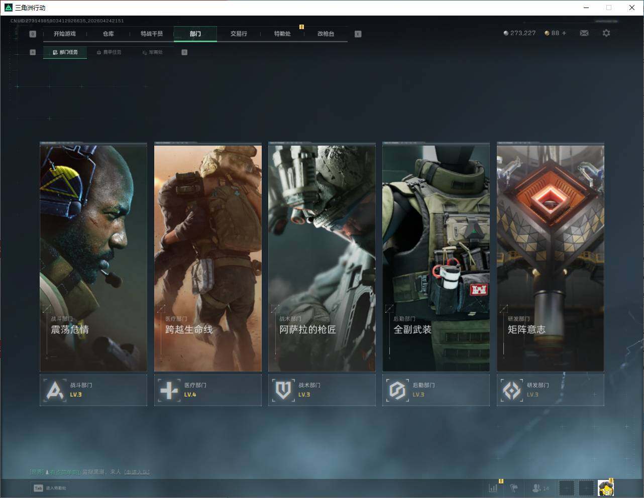Open the 改枪台 tab
644x498 pixels.
pos(326,34)
